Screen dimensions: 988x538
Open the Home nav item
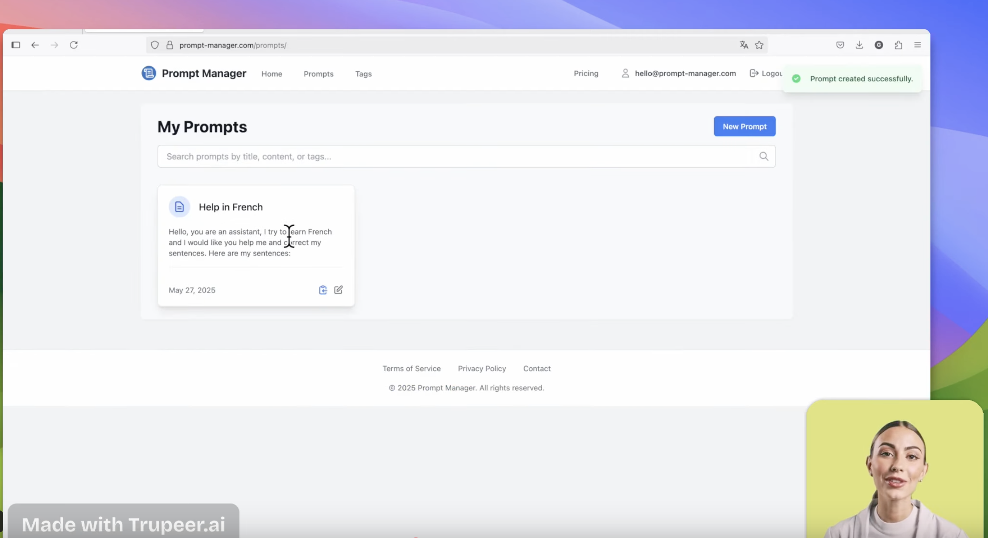272,74
